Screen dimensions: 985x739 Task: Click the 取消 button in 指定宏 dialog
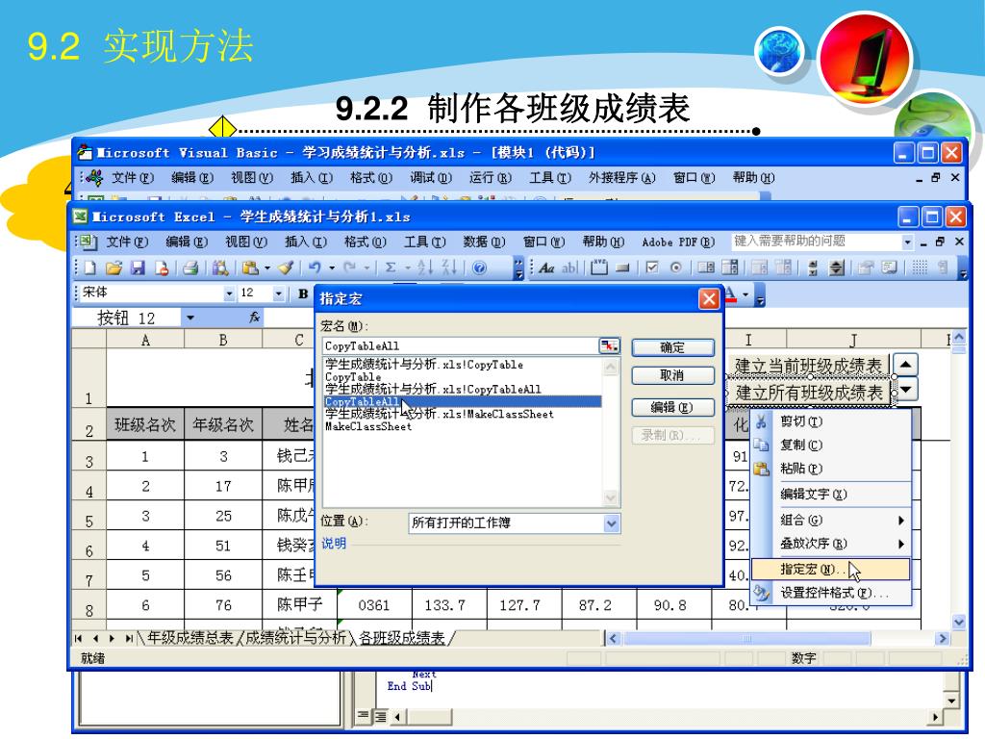click(672, 376)
